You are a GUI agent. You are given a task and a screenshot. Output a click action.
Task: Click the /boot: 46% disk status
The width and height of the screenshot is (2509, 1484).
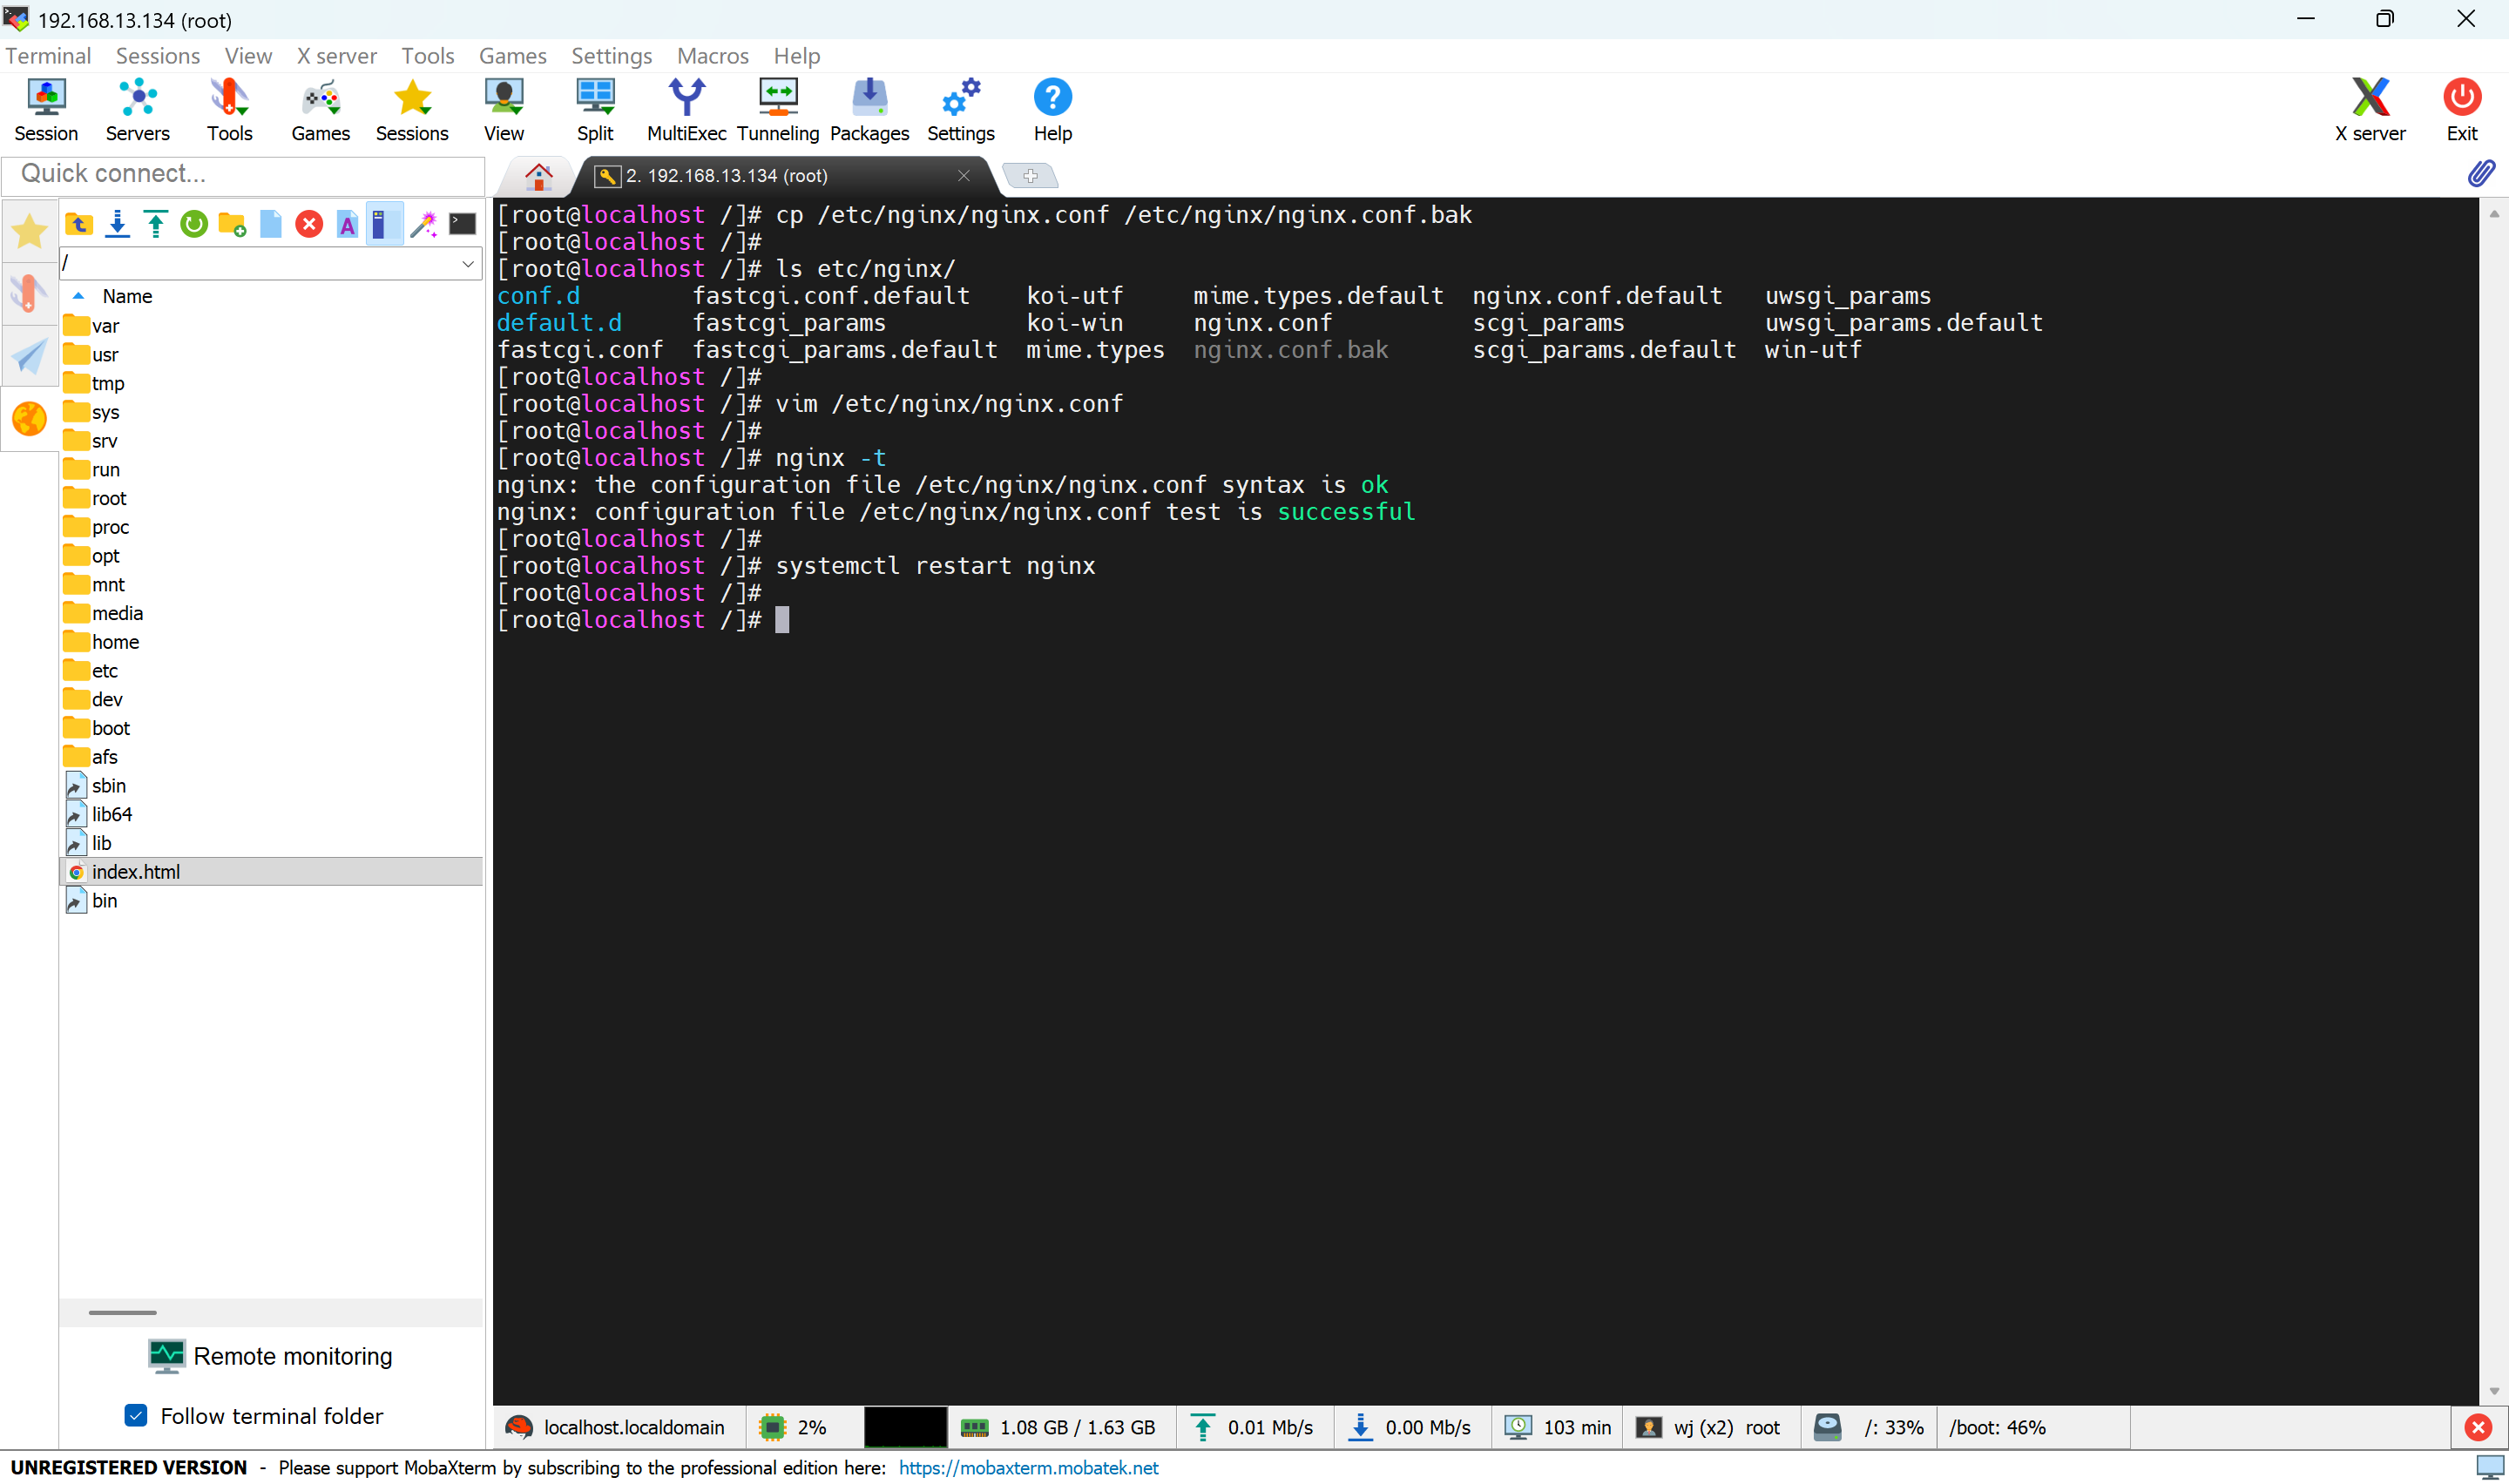(1996, 1427)
